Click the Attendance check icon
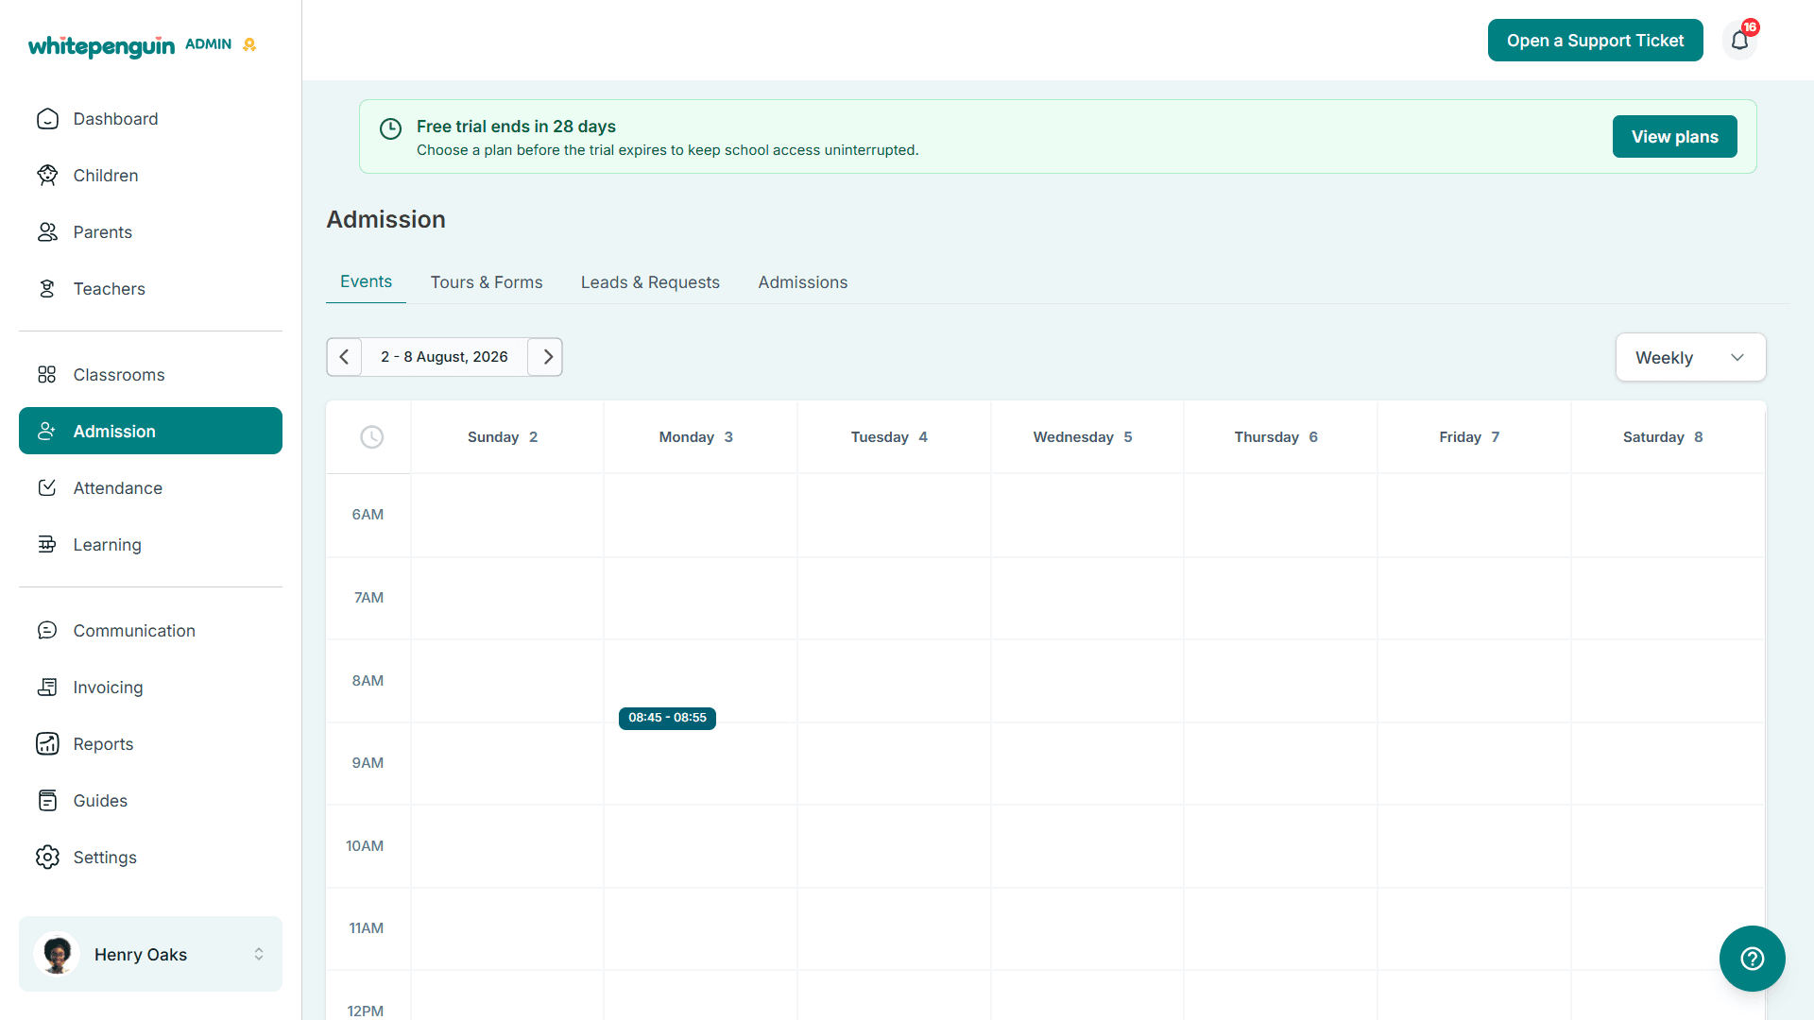 tap(47, 488)
